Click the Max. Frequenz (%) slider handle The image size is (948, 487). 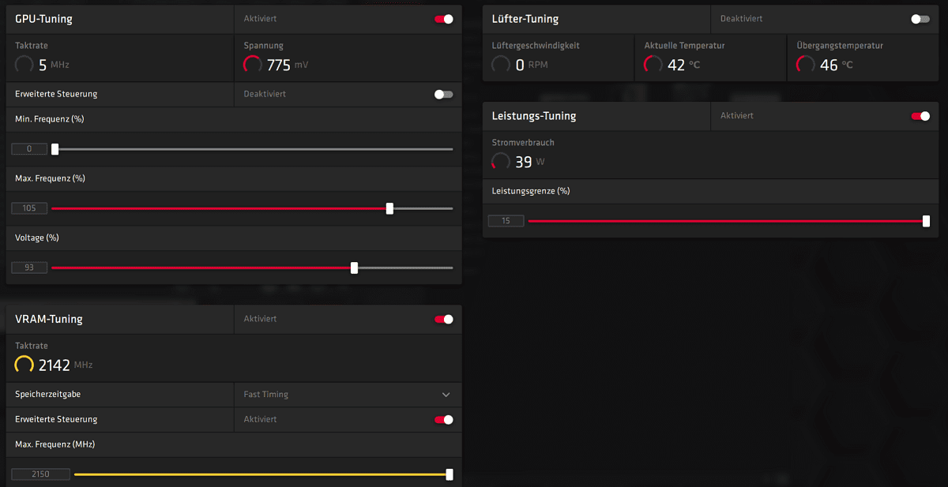pyautogui.click(x=389, y=208)
